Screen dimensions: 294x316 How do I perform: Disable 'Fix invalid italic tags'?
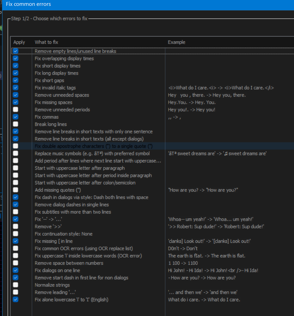point(15,88)
